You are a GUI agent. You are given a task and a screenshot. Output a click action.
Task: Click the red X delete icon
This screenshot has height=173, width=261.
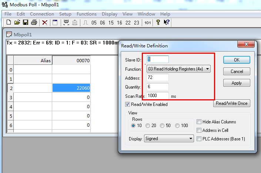44,23
